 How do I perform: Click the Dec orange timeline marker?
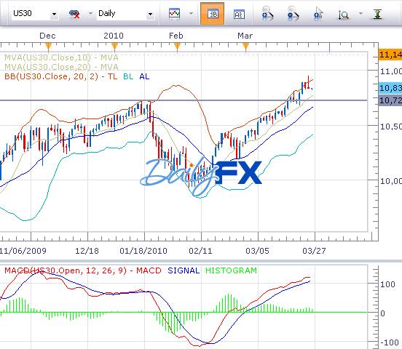pos(48,47)
